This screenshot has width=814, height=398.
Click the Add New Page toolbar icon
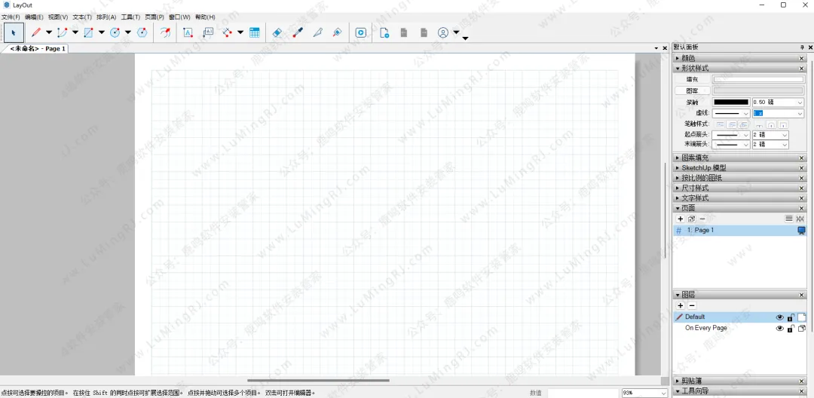pos(384,32)
